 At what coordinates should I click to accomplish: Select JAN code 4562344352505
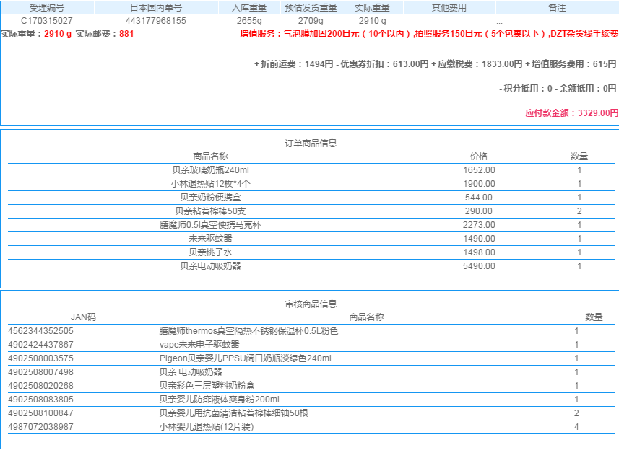click(x=40, y=331)
